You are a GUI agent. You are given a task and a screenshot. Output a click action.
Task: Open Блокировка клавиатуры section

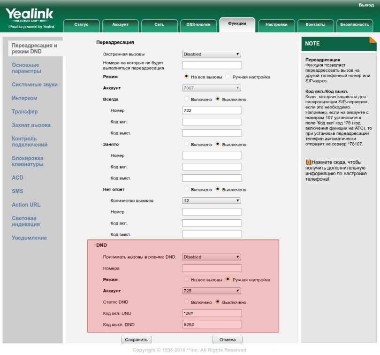(x=28, y=161)
